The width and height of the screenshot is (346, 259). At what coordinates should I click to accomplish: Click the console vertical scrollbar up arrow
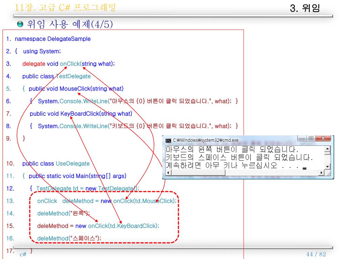[327, 149]
